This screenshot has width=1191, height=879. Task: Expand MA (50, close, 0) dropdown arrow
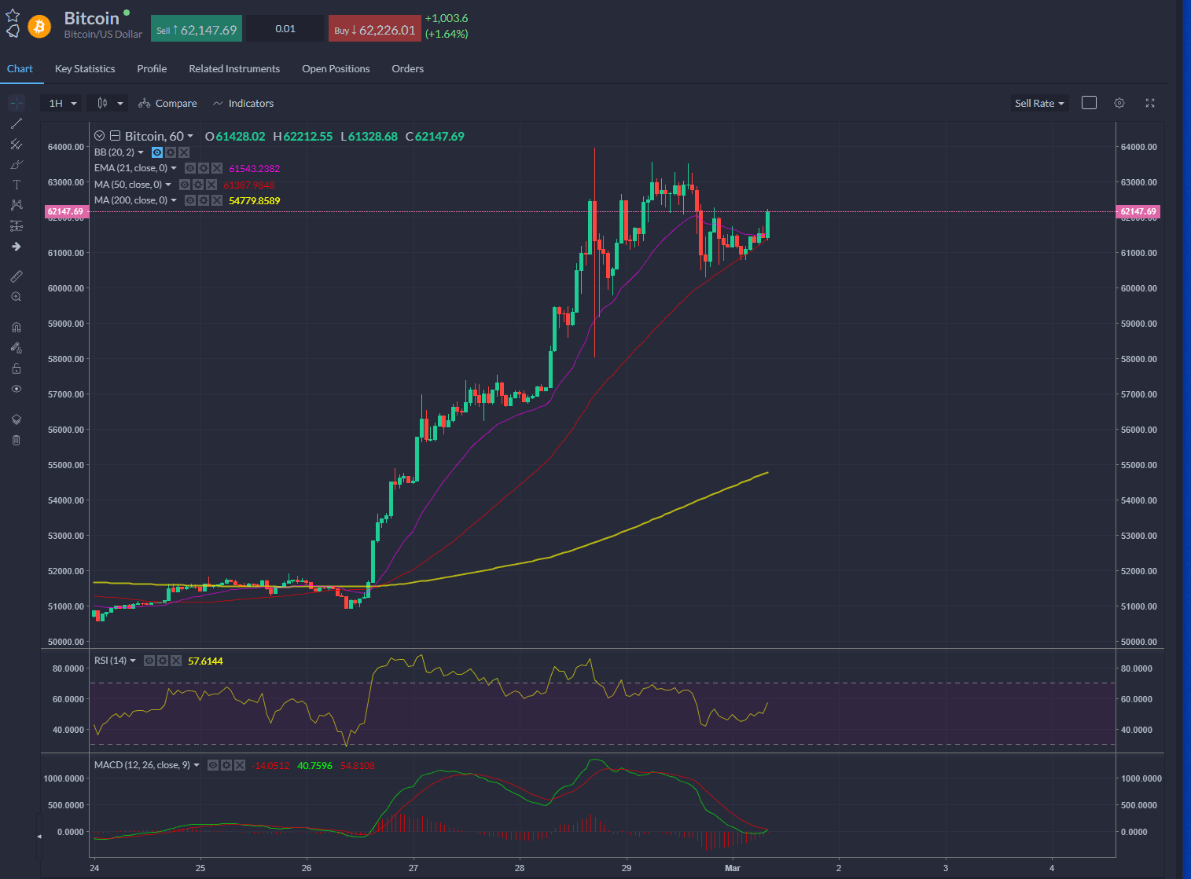pos(168,185)
